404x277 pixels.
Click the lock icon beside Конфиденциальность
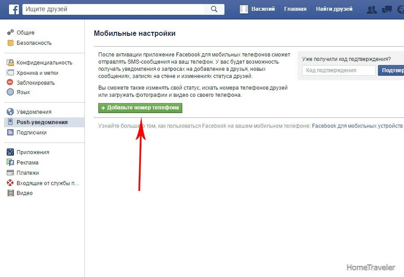[x=10, y=62]
